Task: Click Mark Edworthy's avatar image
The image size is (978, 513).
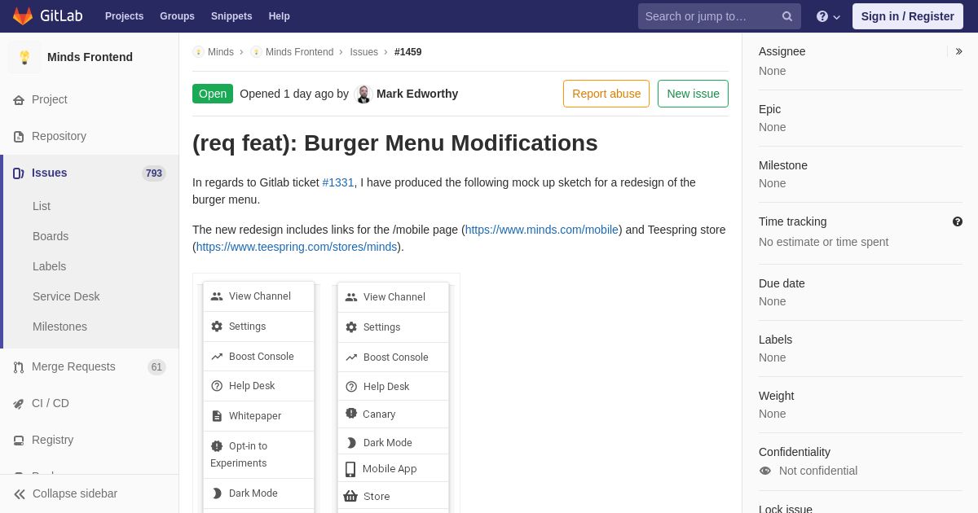Action: click(363, 94)
